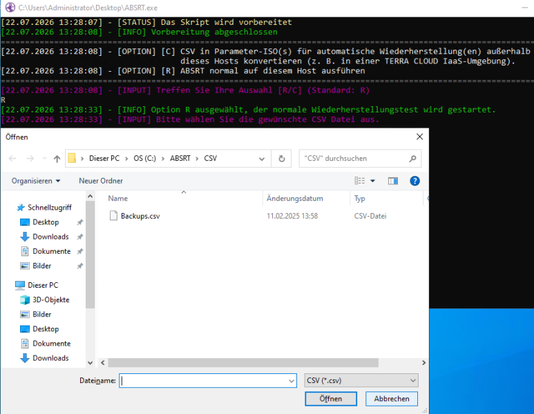Open the Organisieren menu
534x414 pixels.
(x=36, y=181)
